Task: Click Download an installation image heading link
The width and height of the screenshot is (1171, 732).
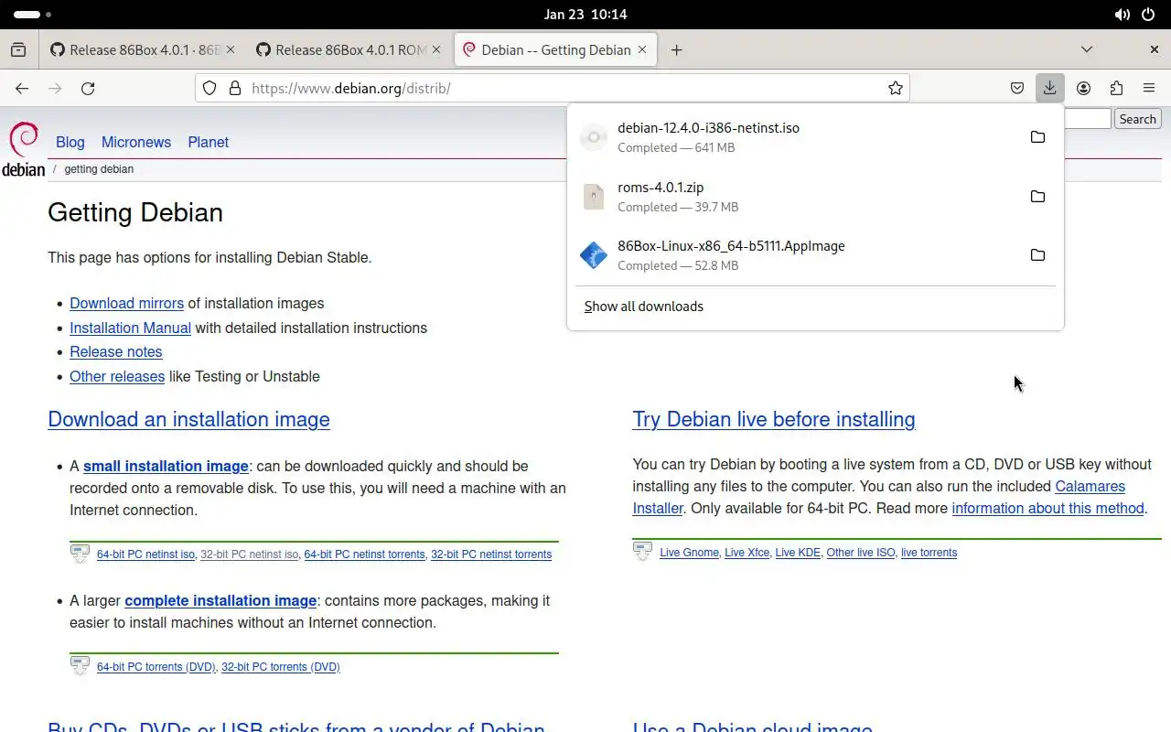Action: tap(188, 419)
